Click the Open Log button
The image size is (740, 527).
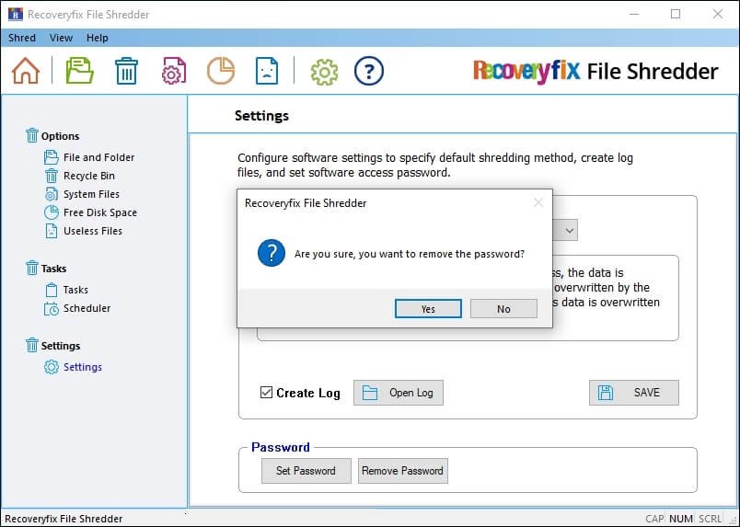pos(398,393)
